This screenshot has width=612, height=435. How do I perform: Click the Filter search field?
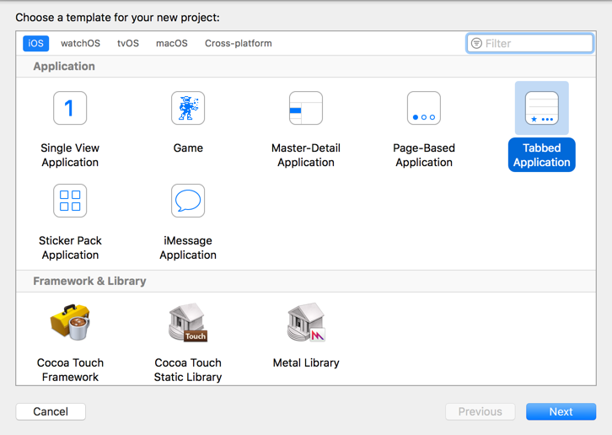[x=537, y=43]
